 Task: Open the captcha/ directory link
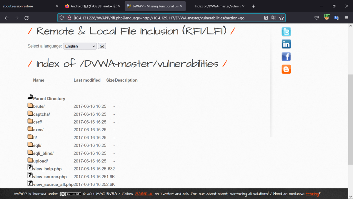click(41, 114)
